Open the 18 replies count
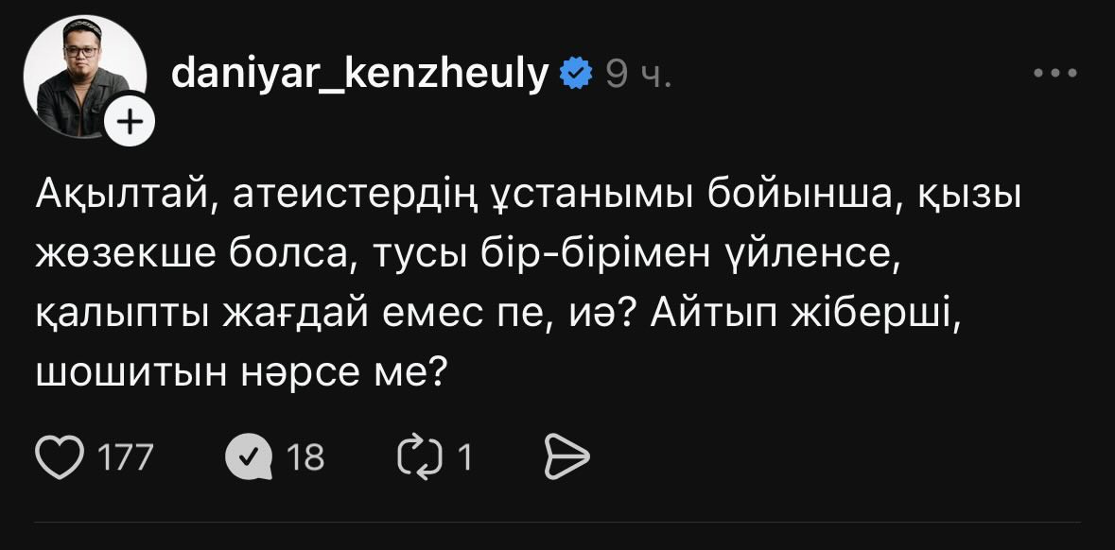The width and height of the screenshot is (1115, 550). click(305, 458)
